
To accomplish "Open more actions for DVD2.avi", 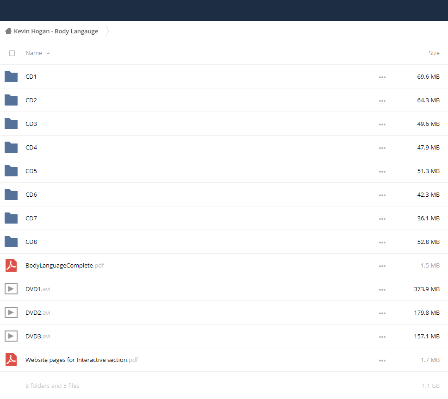I will 382,313.
